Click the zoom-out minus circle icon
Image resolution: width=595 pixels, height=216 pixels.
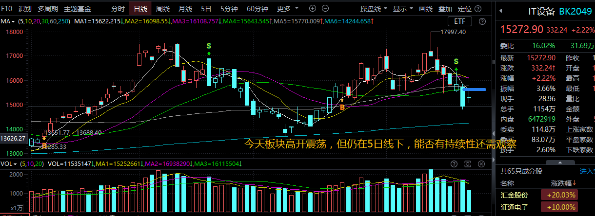[x=324, y=8]
